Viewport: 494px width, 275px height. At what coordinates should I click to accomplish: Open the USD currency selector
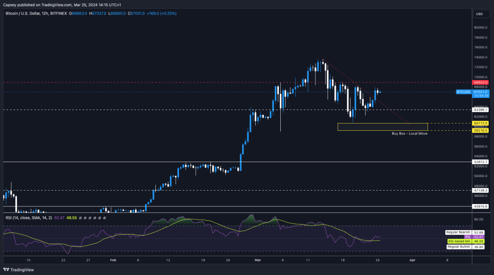coord(481,14)
